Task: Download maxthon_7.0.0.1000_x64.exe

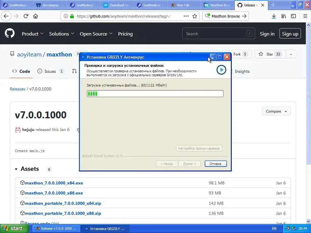Action: [54, 183]
